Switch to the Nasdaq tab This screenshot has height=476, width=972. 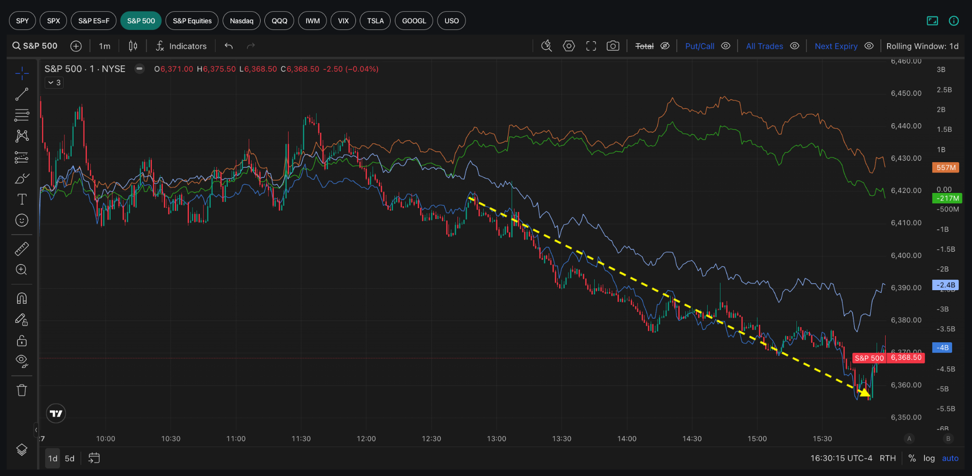click(242, 21)
